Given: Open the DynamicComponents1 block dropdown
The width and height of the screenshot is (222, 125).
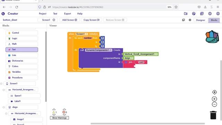Looking at the screenshot, I should (x=110, y=50).
